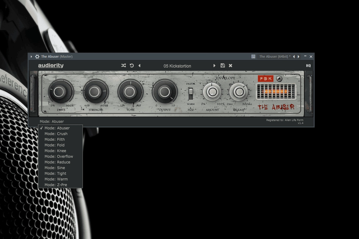Open The Abuser [64bit] preset selector

click(x=275, y=56)
